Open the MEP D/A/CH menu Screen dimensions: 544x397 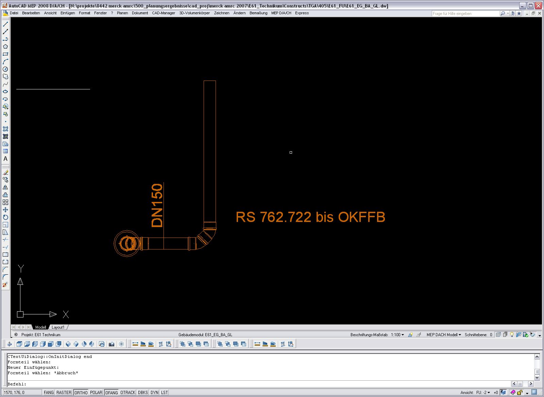click(281, 13)
